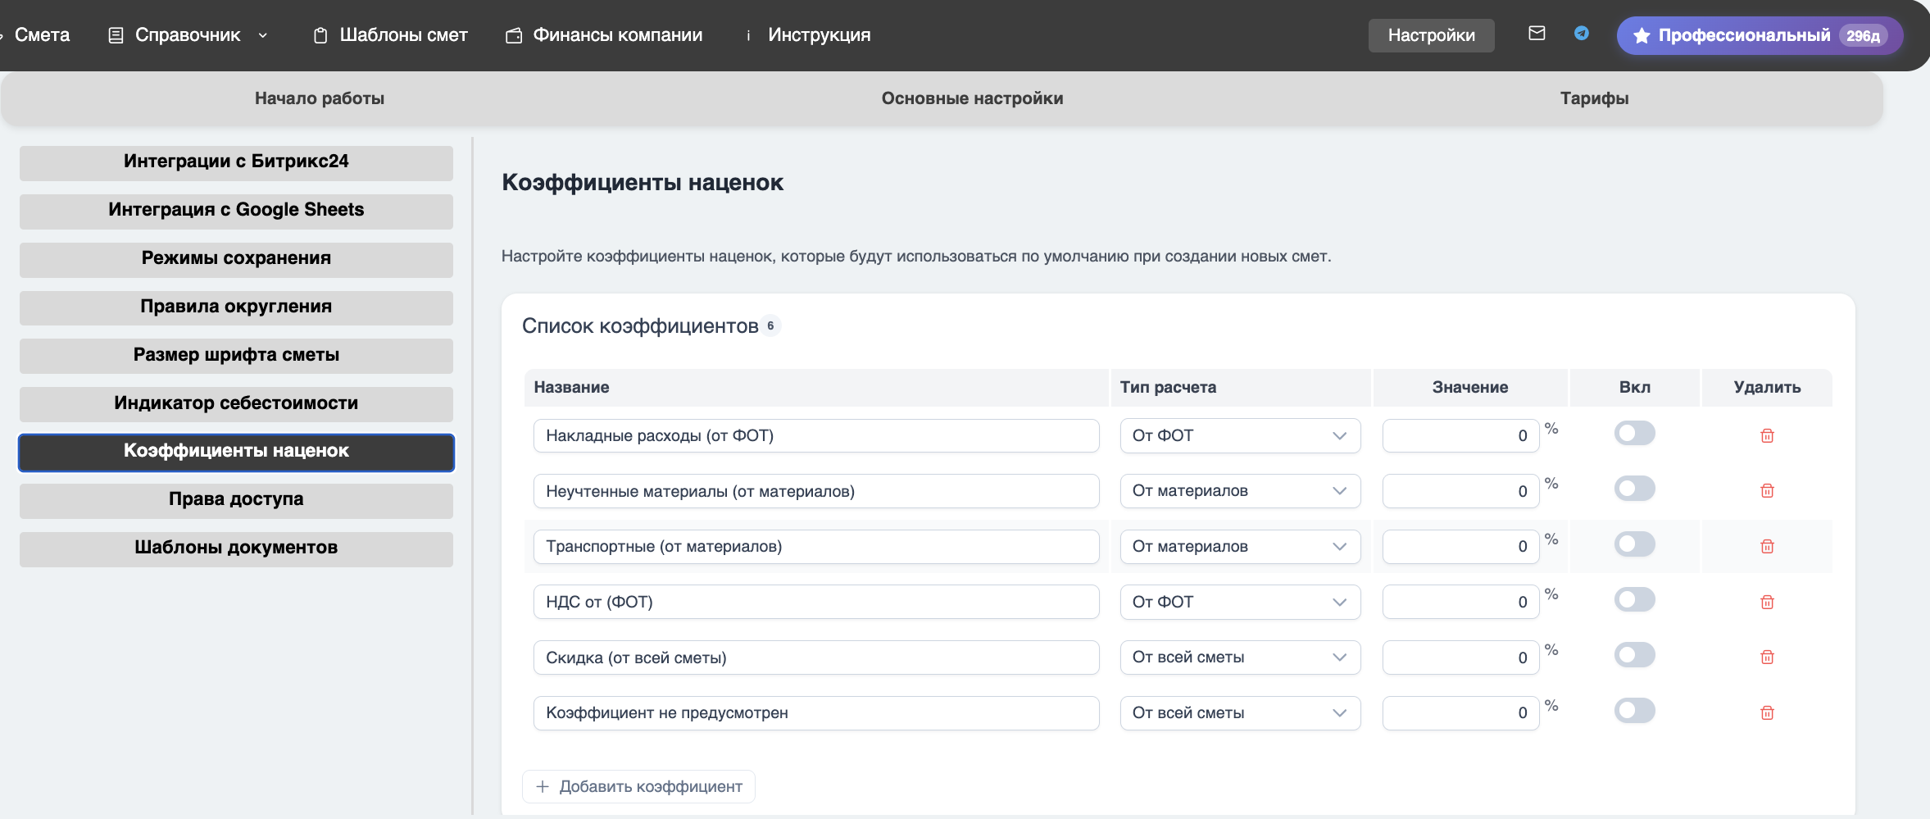
Task: Open the Telegram icon in header
Action: pos(1582,34)
